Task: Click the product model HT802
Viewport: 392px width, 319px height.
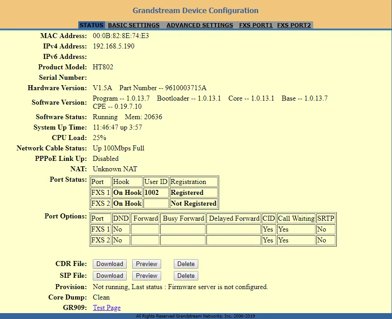Action: coord(103,67)
